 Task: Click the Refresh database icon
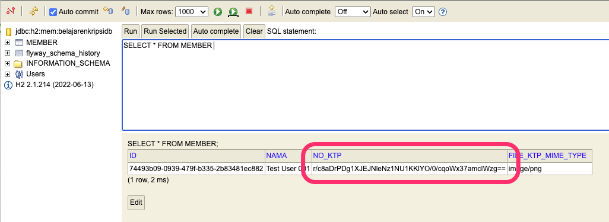(x=34, y=11)
